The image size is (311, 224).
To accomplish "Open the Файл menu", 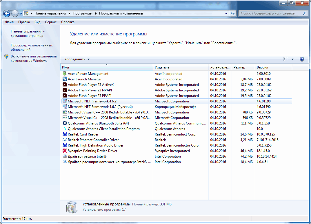I will click(x=9, y=22).
